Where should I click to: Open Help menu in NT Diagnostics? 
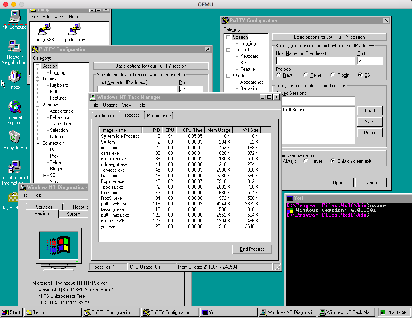click(x=37, y=195)
